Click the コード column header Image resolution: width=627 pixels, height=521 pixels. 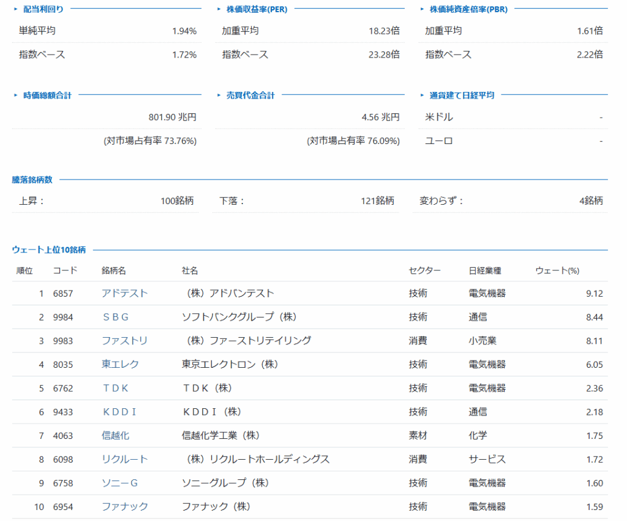(65, 270)
